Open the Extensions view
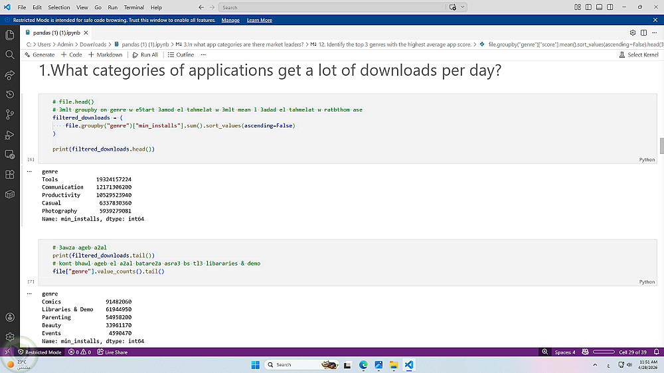 click(10, 175)
